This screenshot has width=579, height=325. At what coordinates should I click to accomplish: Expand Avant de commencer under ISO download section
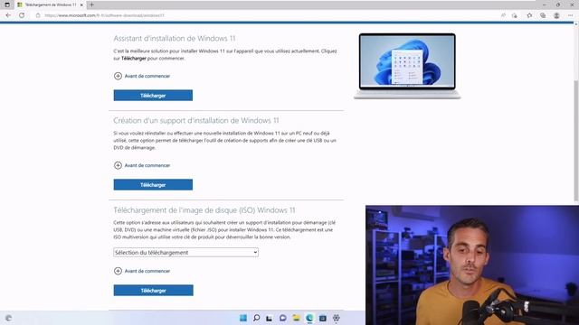click(142, 271)
